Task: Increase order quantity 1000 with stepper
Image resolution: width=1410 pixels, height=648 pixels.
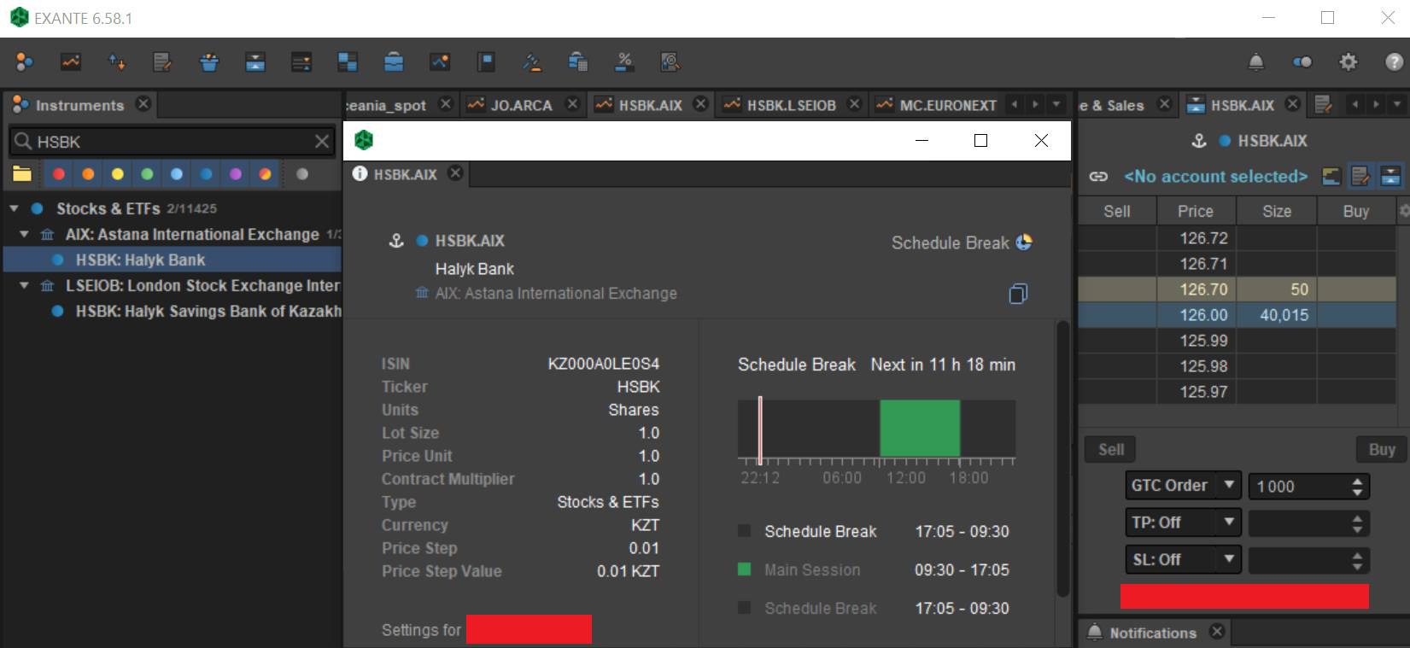Action: tap(1357, 481)
